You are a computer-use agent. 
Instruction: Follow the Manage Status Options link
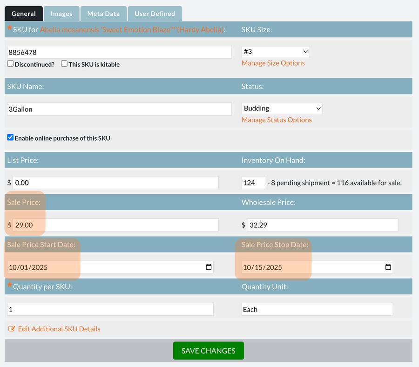point(277,120)
